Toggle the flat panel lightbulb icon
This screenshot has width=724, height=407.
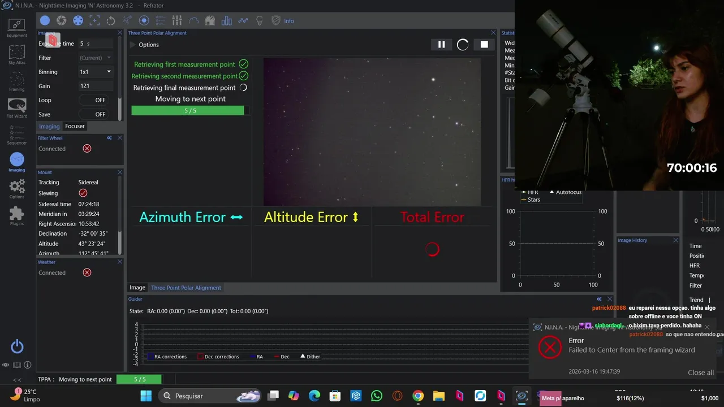pos(260,20)
